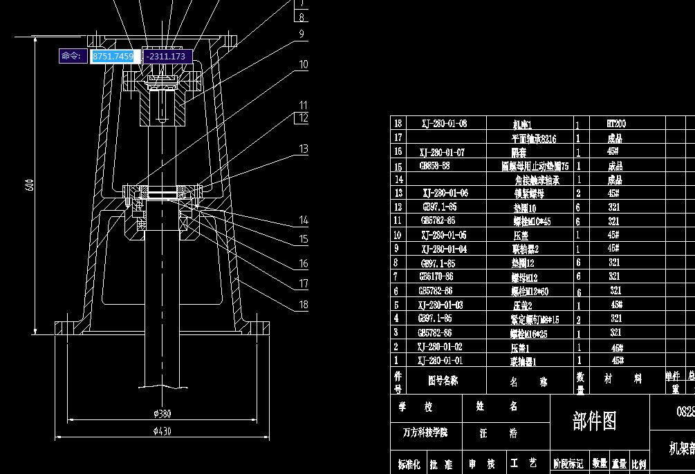Click the highlighted X coordinate field 8751.7459
Viewport: 695px width, 474px height.
coord(115,56)
